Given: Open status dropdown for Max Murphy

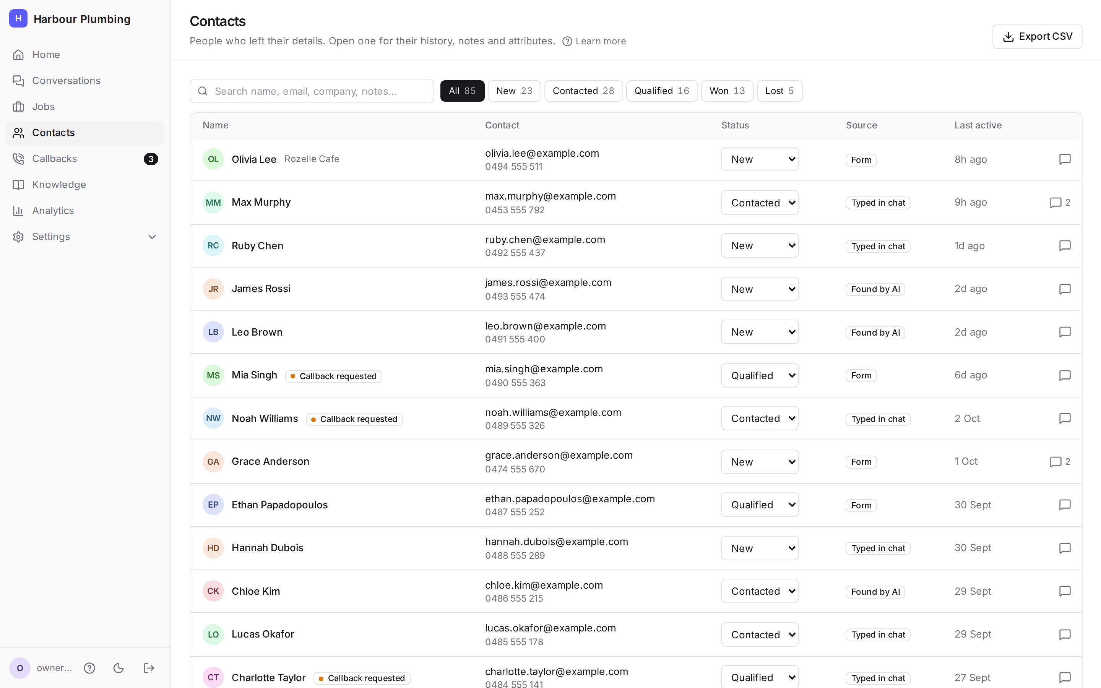Looking at the screenshot, I should pyautogui.click(x=760, y=203).
